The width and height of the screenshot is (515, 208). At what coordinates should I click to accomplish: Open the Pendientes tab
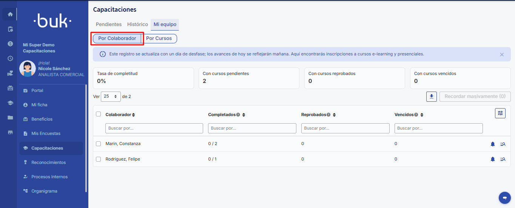pos(109,24)
